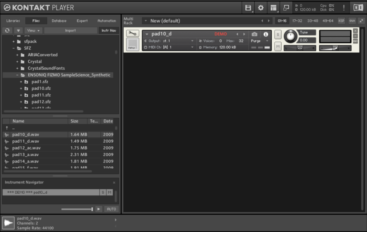The width and height of the screenshot is (367, 232).
Task: Open the instrument info icon
Action: point(266,34)
